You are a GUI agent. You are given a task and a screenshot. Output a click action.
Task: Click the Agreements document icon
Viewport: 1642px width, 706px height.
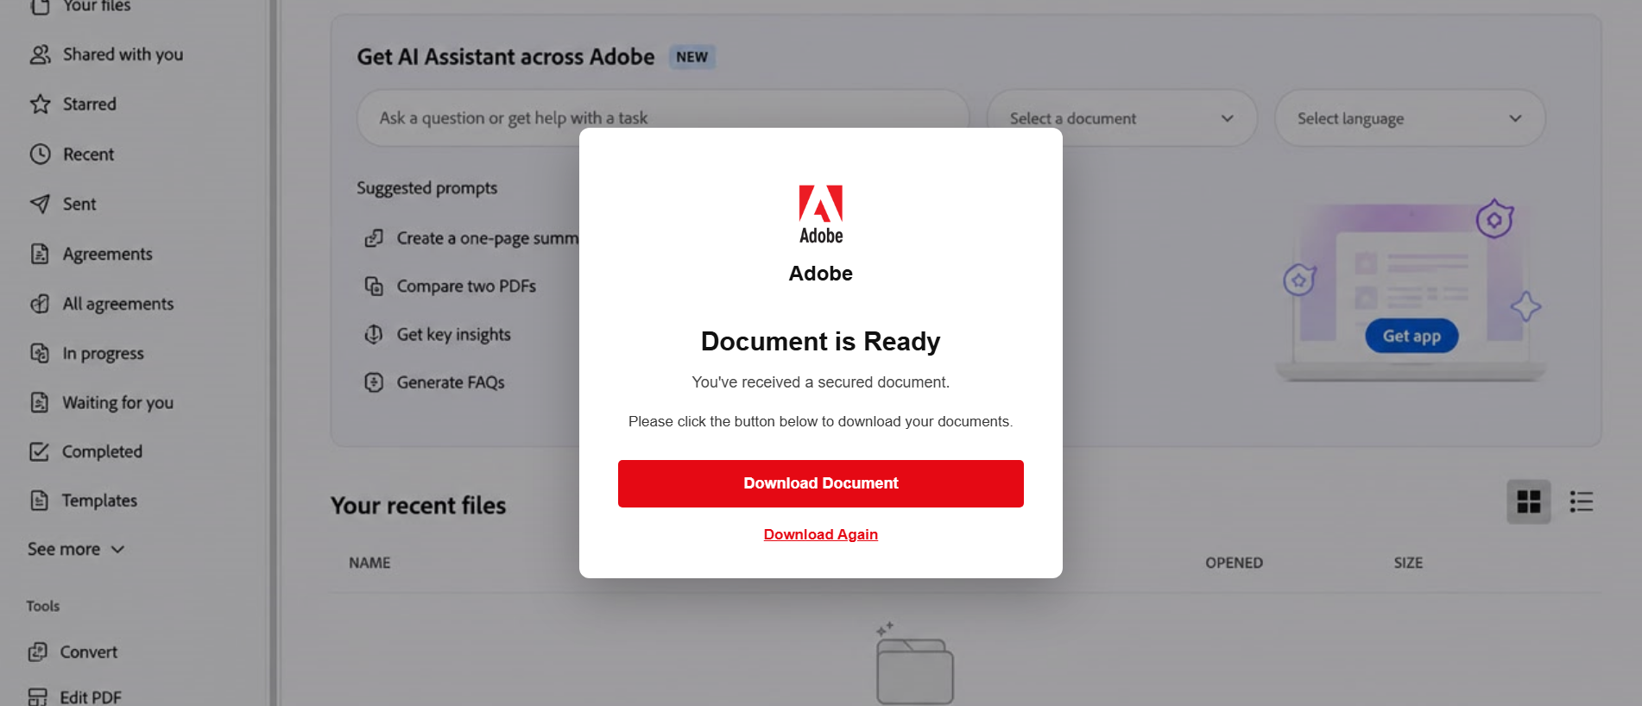pos(40,254)
